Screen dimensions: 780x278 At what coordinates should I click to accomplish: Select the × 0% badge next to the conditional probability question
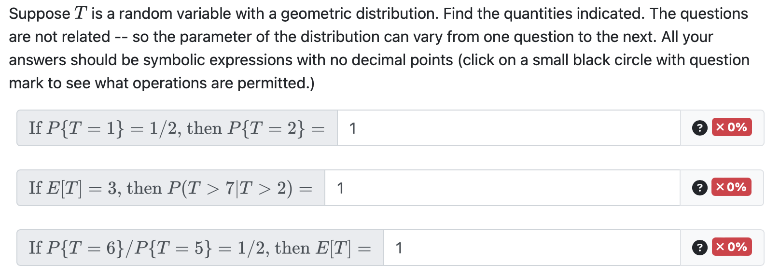click(731, 188)
